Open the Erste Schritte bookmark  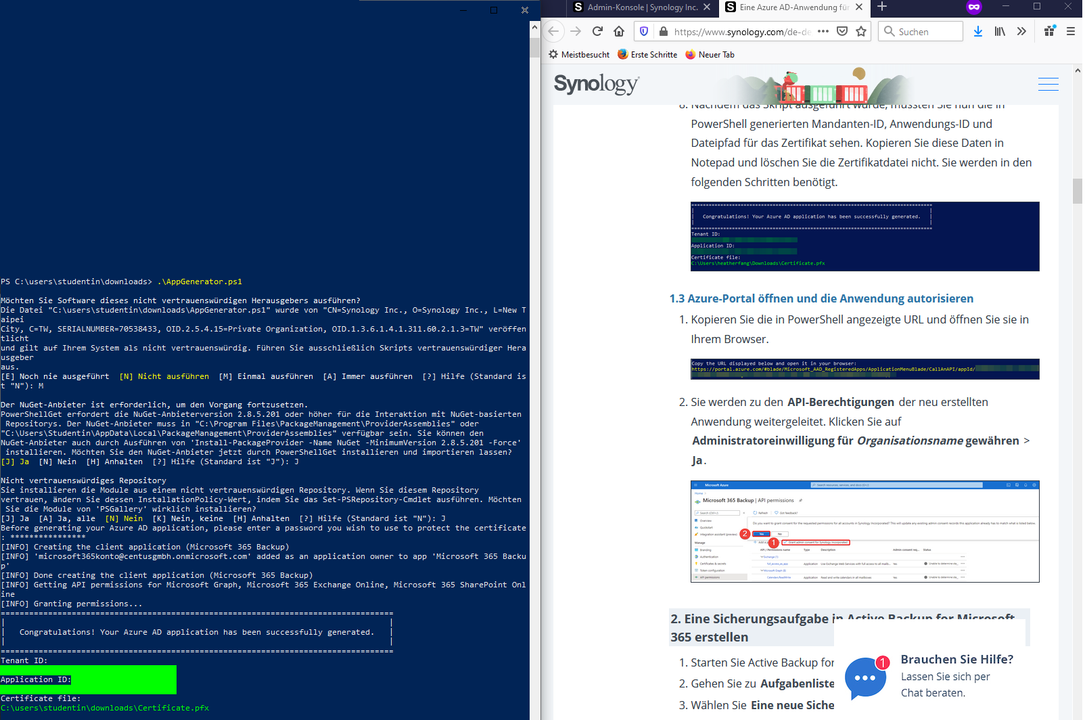point(647,55)
